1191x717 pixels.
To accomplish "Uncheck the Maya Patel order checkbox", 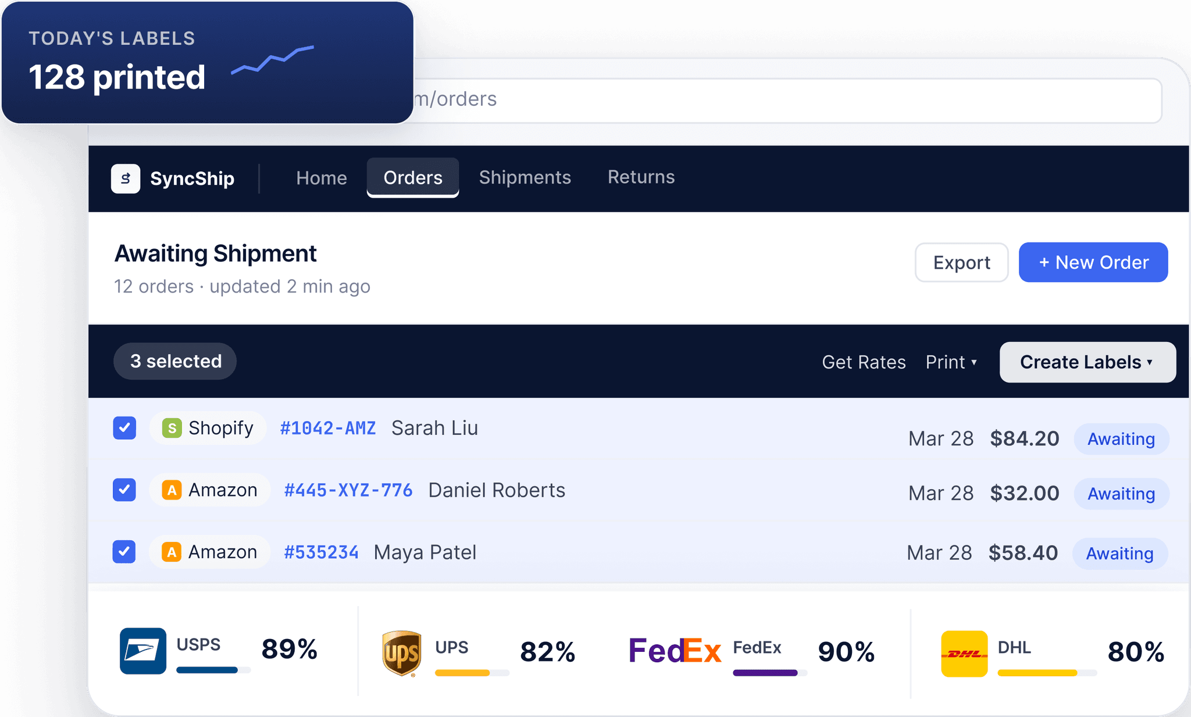I will click(x=124, y=552).
